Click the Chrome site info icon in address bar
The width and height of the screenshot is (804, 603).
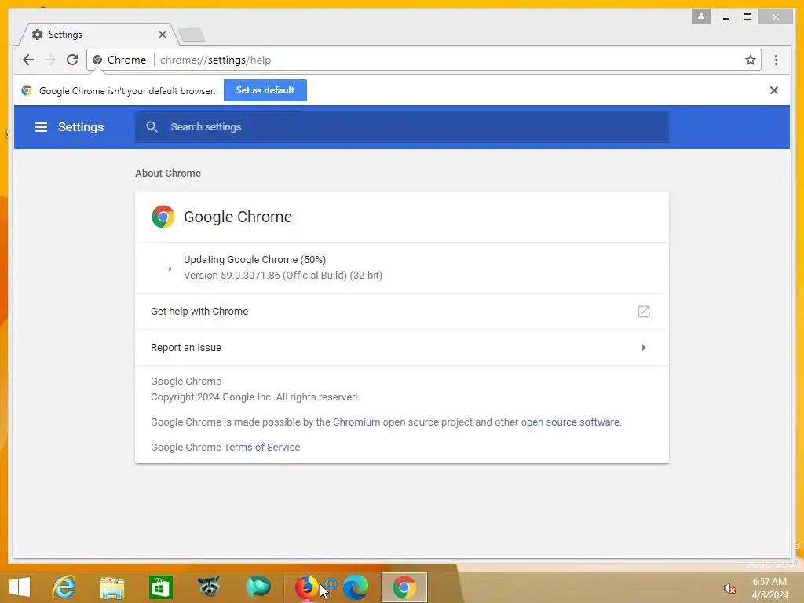97,60
